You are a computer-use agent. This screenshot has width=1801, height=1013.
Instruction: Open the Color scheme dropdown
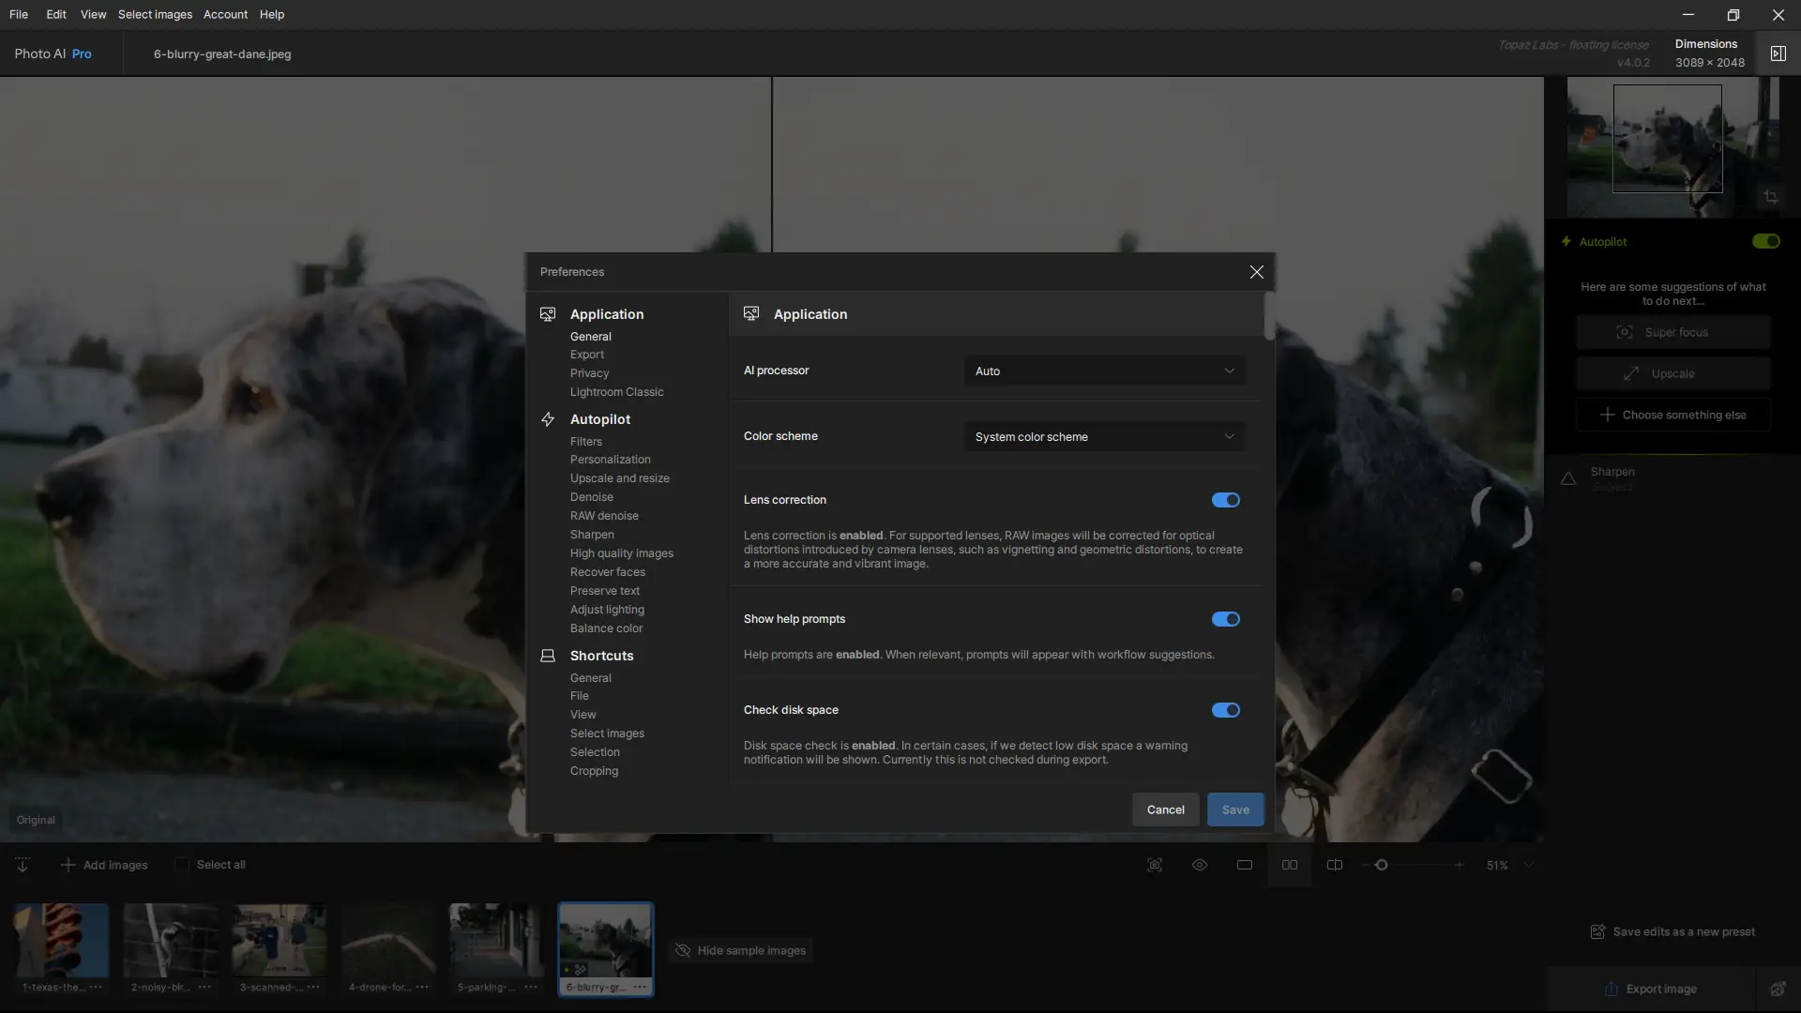(x=1104, y=436)
